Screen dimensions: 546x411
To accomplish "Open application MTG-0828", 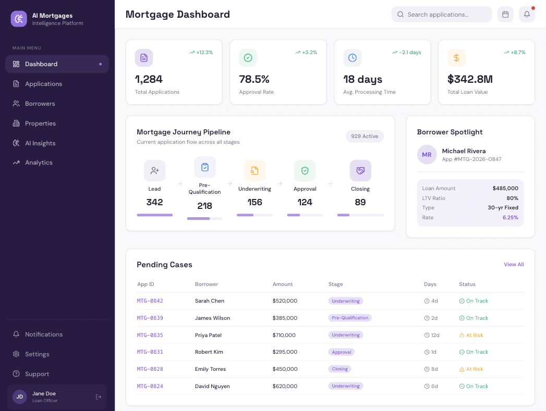I will [x=150, y=369].
